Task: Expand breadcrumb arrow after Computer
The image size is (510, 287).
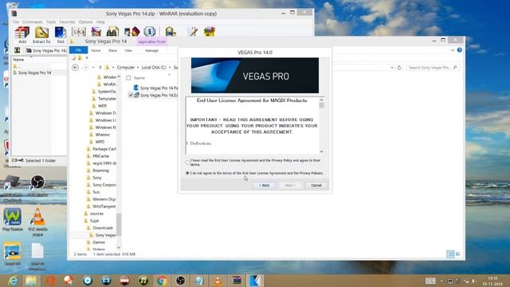Action: (x=138, y=67)
